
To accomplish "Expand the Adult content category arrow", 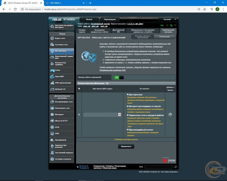I will point(125,94).
